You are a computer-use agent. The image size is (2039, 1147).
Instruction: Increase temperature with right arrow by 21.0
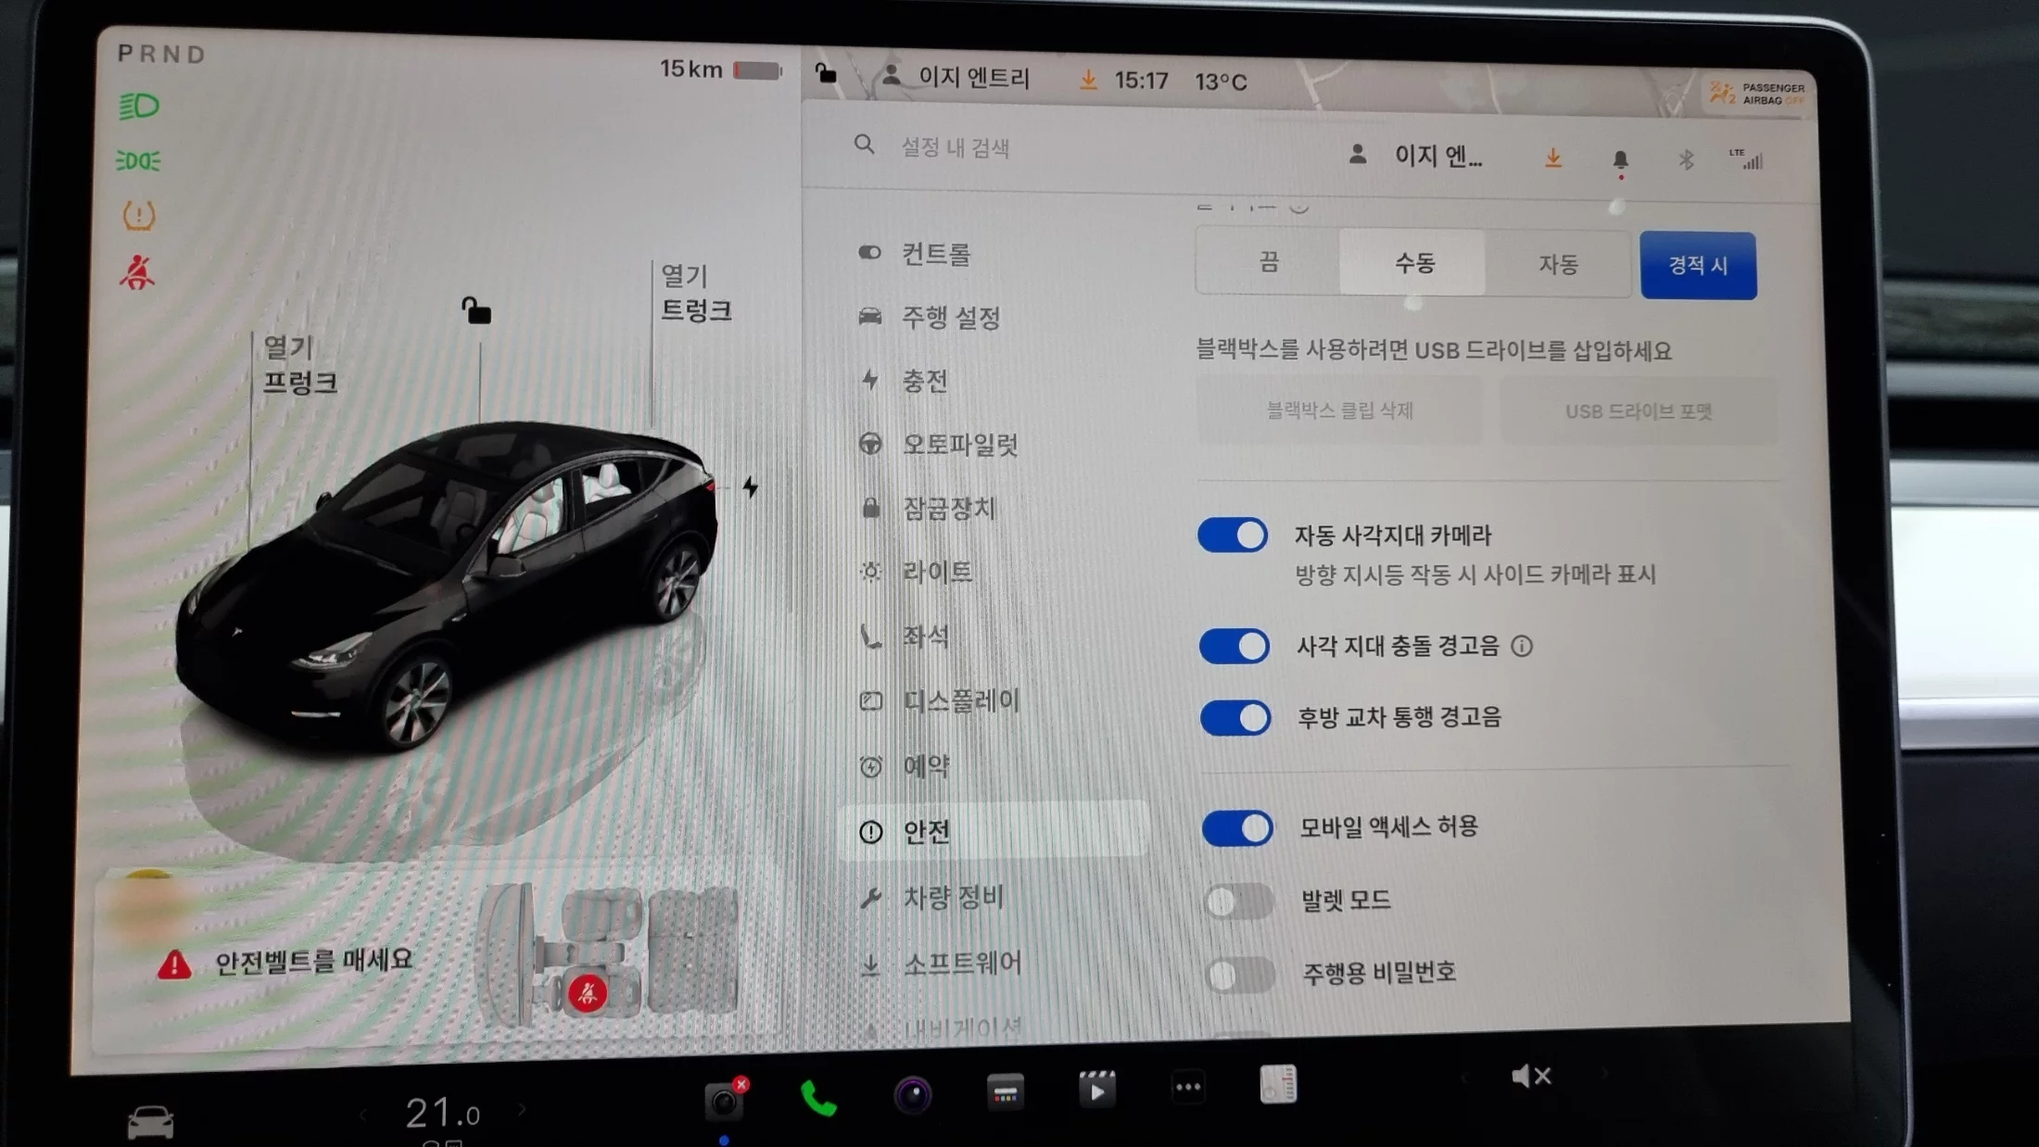[523, 1110]
